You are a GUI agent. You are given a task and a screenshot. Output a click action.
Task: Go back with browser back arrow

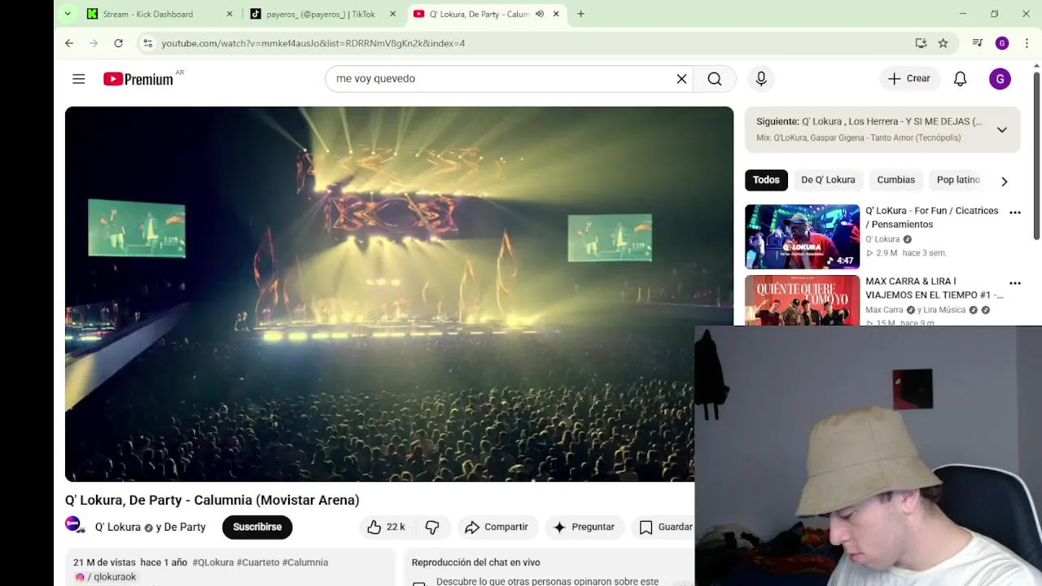tap(69, 43)
